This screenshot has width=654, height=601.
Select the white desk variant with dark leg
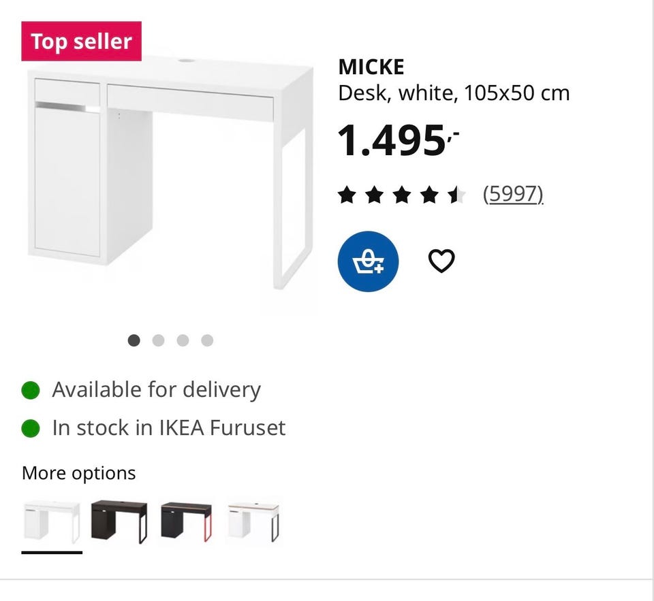tap(253, 522)
